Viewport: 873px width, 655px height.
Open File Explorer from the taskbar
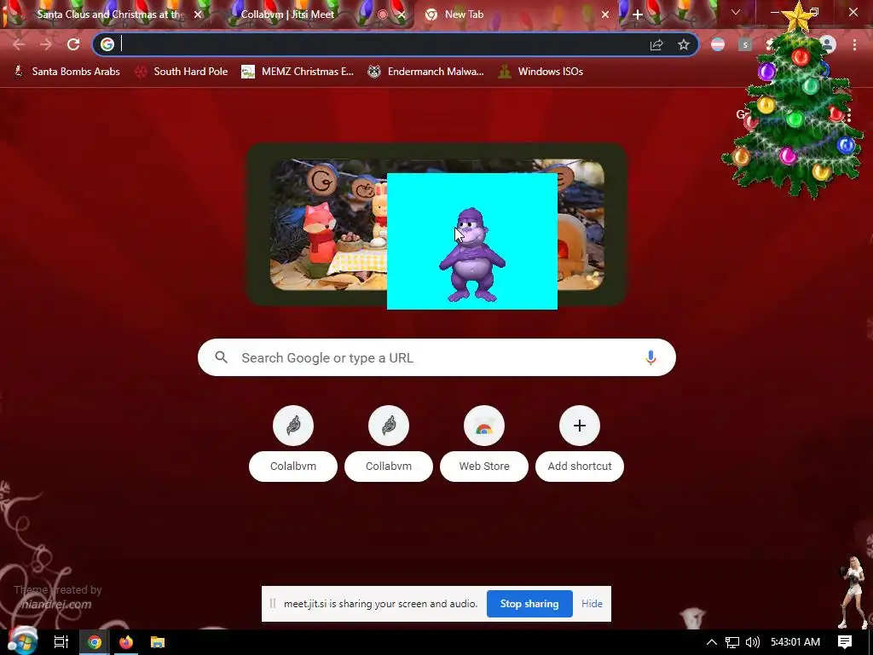(158, 642)
